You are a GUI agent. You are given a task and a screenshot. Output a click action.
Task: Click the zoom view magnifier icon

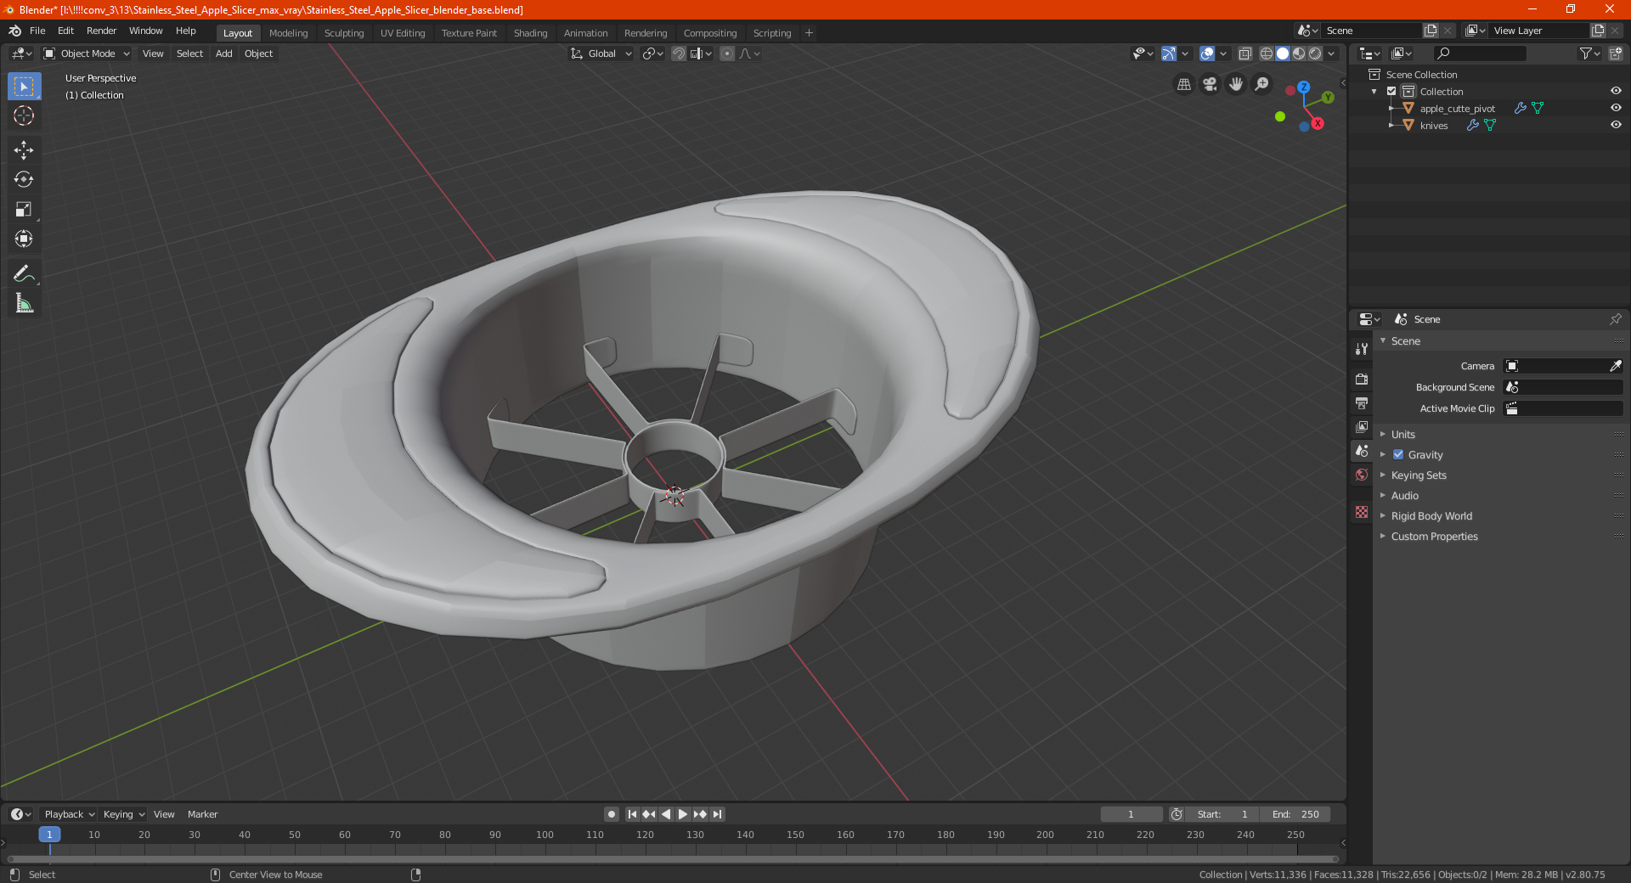click(x=1262, y=84)
